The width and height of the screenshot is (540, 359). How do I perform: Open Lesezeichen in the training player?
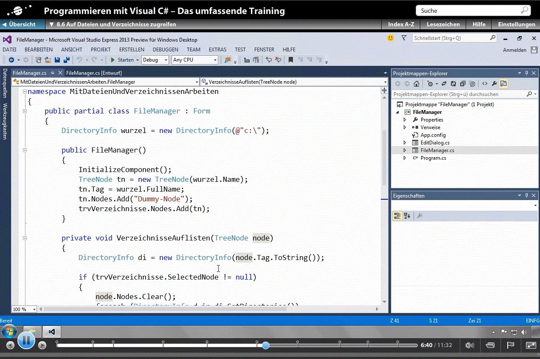(x=443, y=25)
